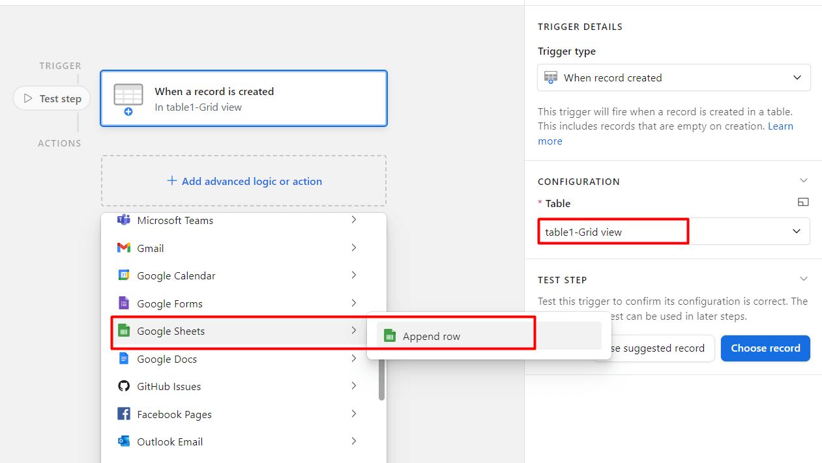Expand the Google Docs submenu chevron
The width and height of the screenshot is (822, 463).
pyautogui.click(x=353, y=358)
